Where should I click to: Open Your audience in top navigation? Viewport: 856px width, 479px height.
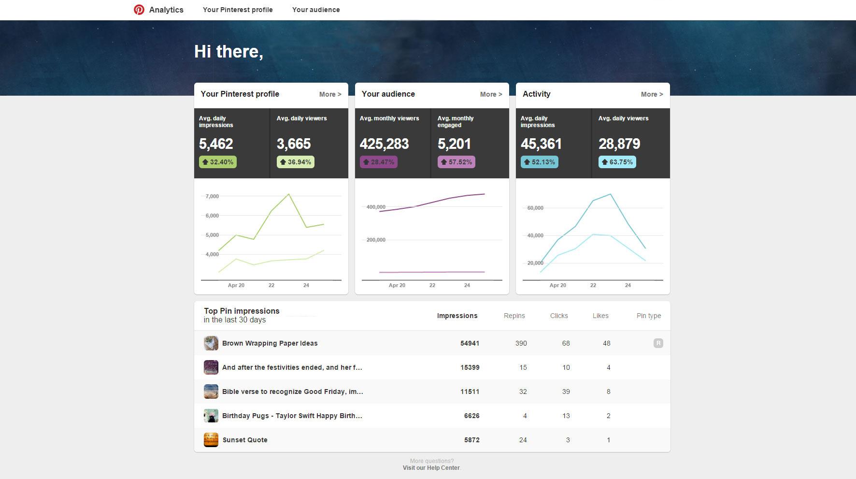coord(316,10)
